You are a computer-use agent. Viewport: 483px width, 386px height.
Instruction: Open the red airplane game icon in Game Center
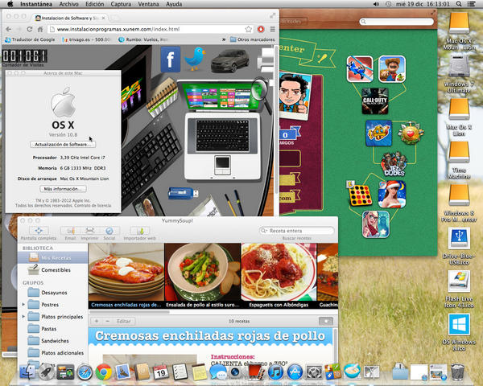coord(360,69)
